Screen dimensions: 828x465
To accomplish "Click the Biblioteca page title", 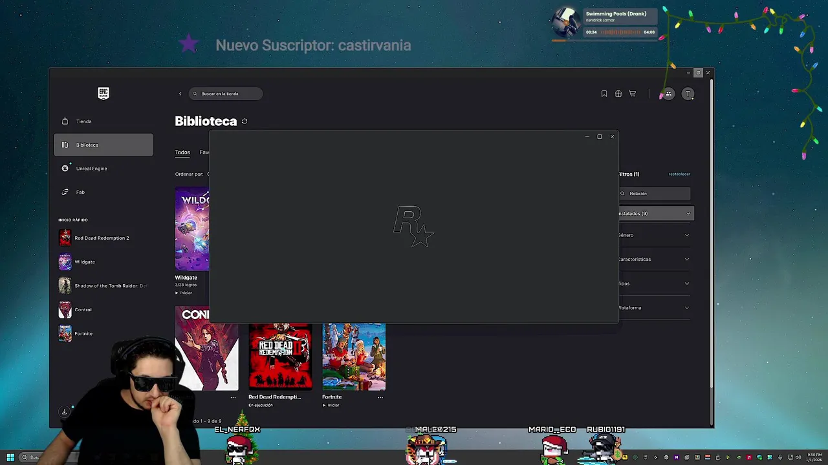I will [x=206, y=121].
